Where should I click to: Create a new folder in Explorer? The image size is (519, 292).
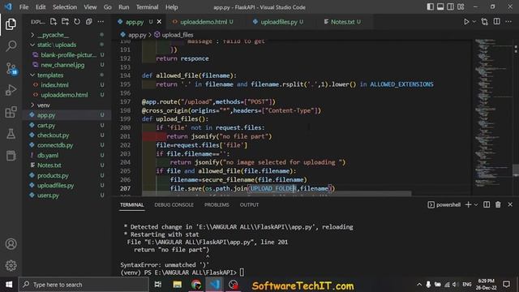(65, 22)
